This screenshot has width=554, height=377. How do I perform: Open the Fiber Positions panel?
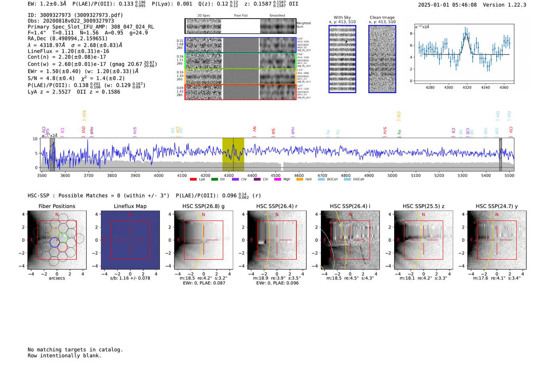click(x=57, y=240)
